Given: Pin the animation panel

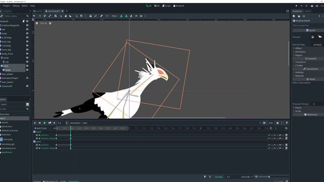Looking at the screenshot, I should pyautogui.click(x=287, y=123).
